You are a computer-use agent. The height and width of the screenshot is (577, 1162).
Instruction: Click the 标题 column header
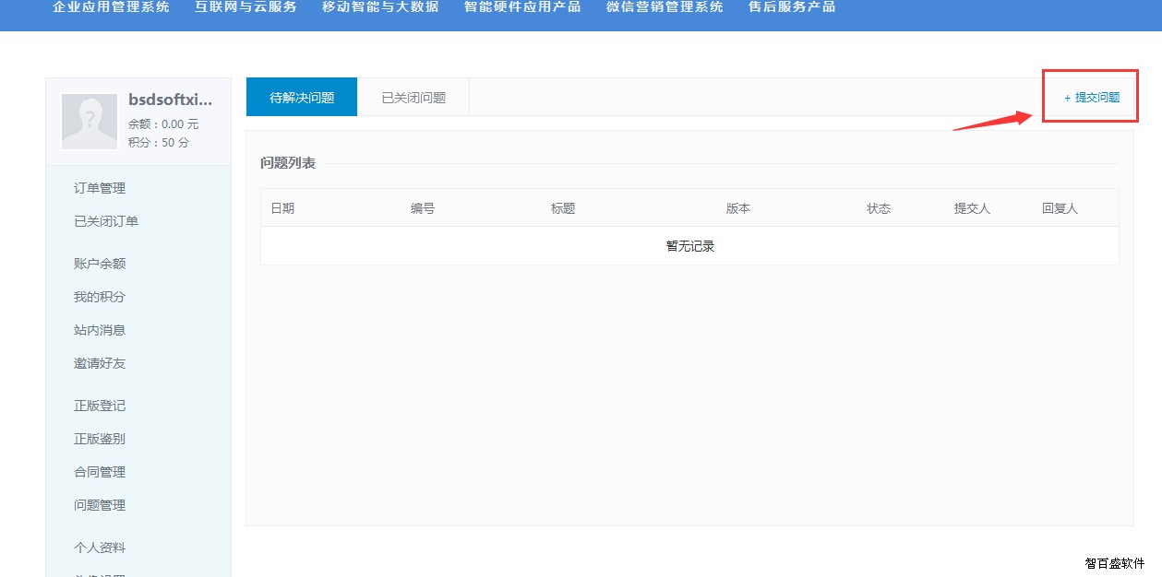(563, 208)
